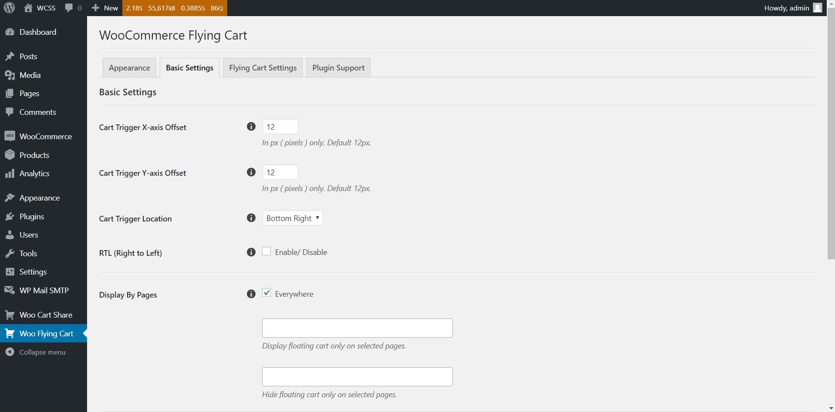Enable the RTL Enable/Disable checkbox
The width and height of the screenshot is (835, 412).
point(266,251)
